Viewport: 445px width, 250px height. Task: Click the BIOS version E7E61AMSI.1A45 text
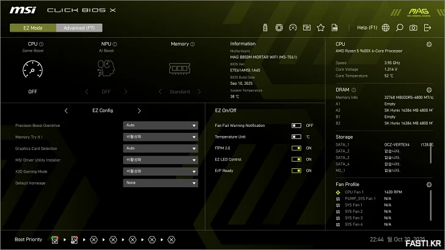coord(245,70)
